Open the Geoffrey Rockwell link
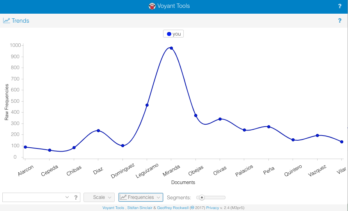Image resolution: width=348 pixels, height=211 pixels. click(x=173, y=207)
